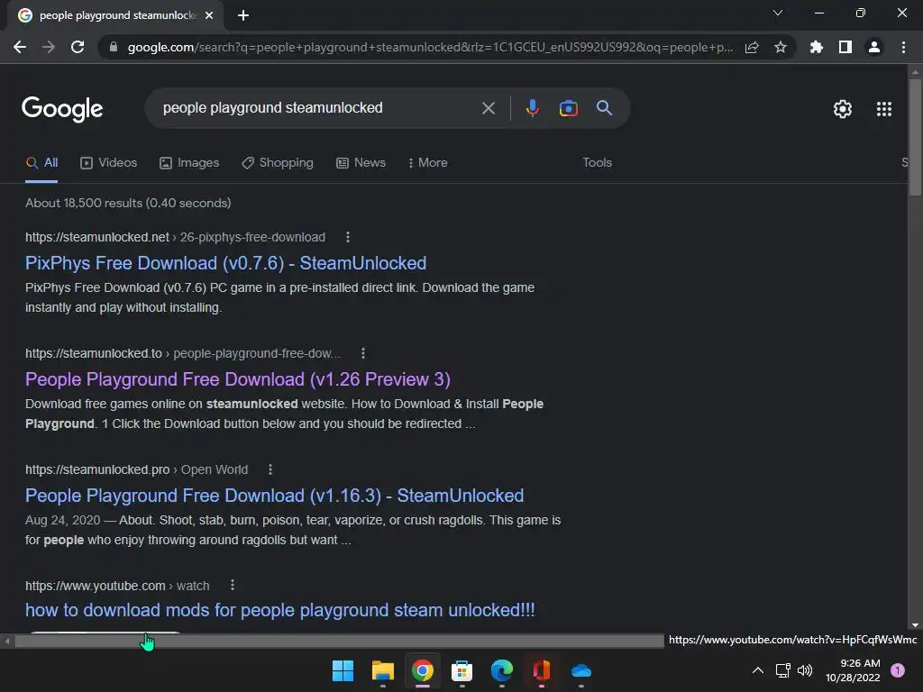Image resolution: width=923 pixels, height=692 pixels.
Task: Open Chrome side panel icon
Action: 845,47
